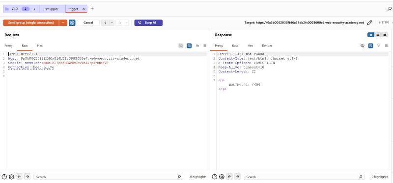Image resolution: width=393 pixels, height=183 pixels.
Task: Go forward to next request in history
Action: tap(120, 23)
